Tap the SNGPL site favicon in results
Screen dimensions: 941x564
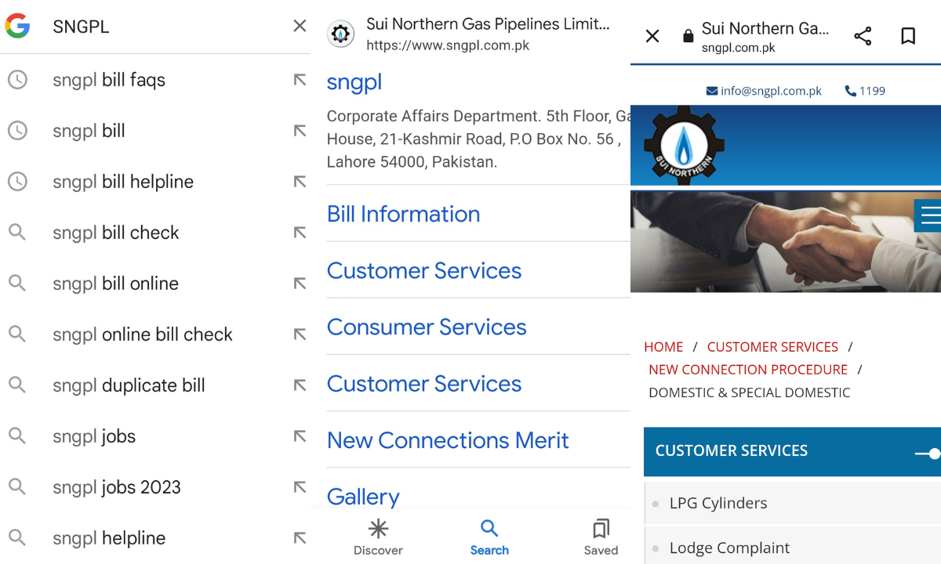tap(340, 34)
